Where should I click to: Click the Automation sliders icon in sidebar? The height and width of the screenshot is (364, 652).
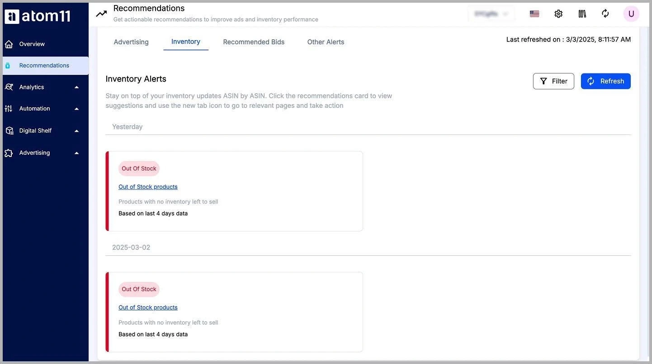coord(9,108)
